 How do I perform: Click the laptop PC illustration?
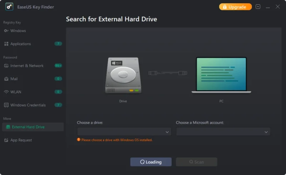coord(221,75)
